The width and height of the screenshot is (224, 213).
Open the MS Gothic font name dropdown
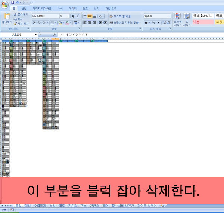tap(58, 16)
